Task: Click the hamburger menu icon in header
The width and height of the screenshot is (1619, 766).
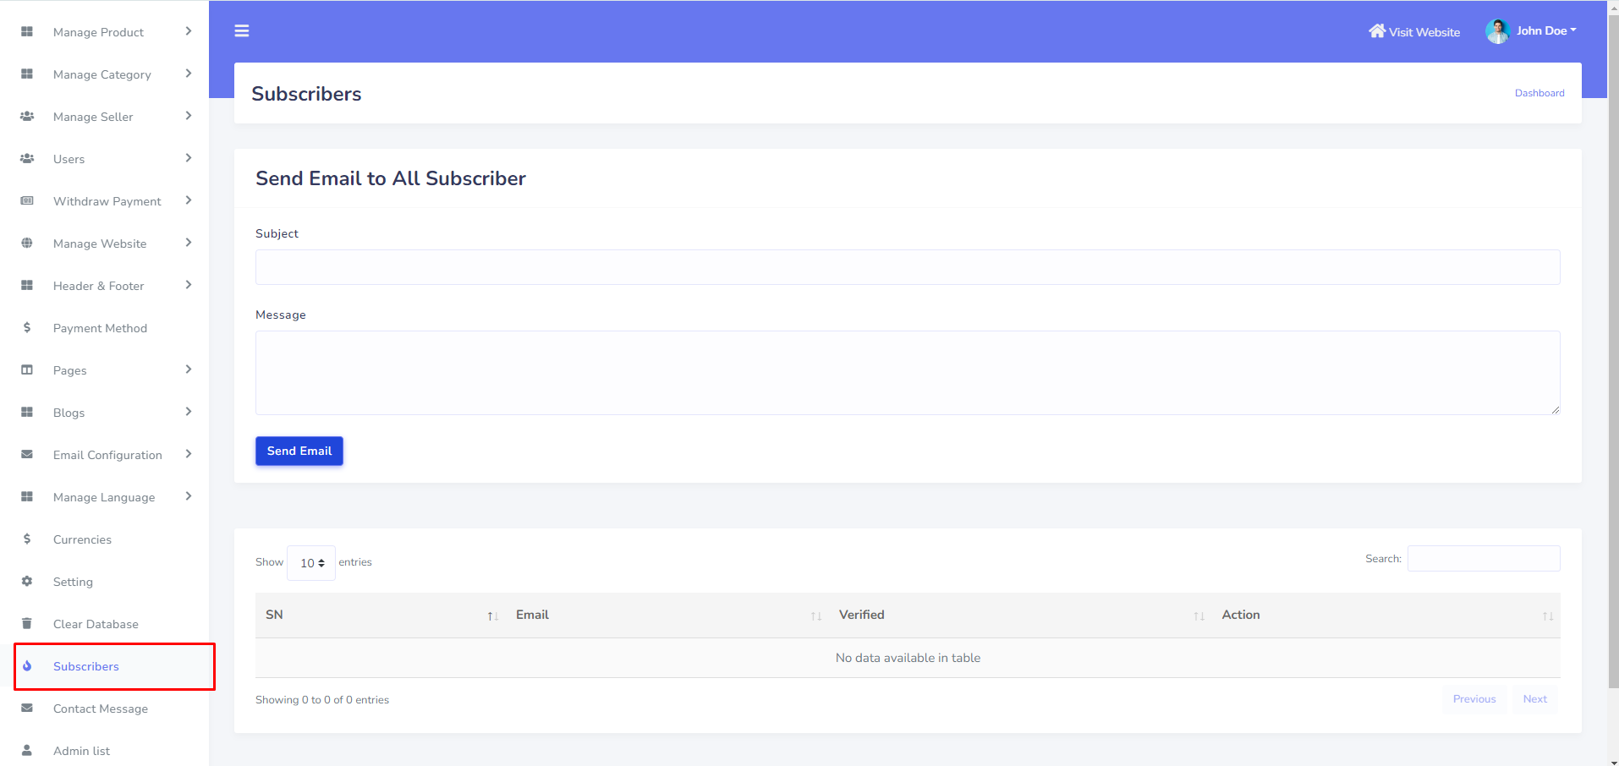Action: pos(242,31)
